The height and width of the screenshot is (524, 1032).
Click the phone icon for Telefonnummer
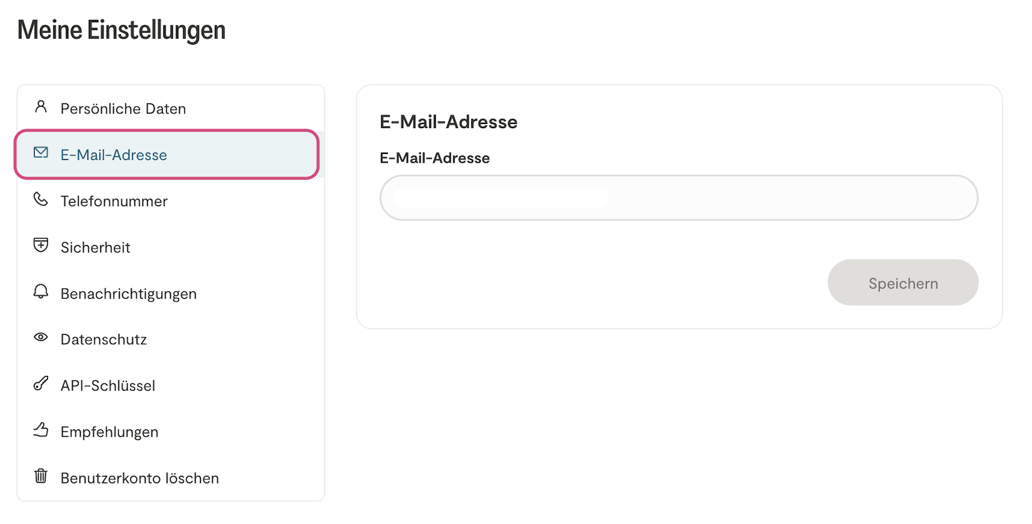[41, 199]
